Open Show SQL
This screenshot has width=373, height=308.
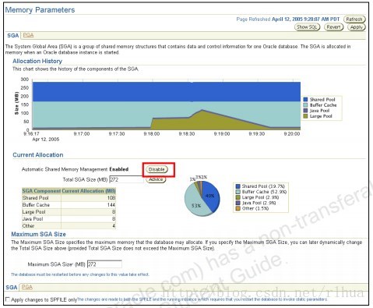tap(307, 27)
